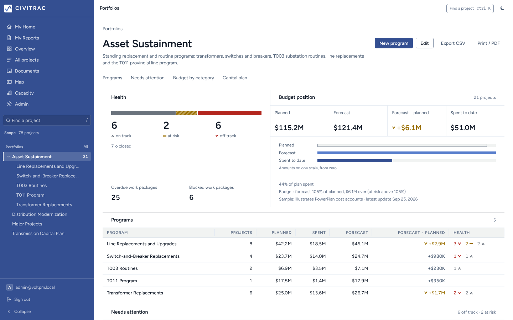Collapse the sidebar using Collapse chevron
The height and width of the screenshot is (320, 513).
(x=9, y=311)
